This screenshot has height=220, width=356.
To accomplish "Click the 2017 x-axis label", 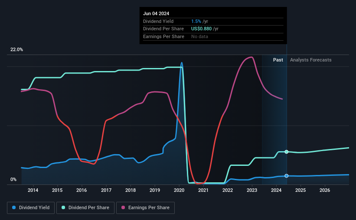I will point(106,190).
